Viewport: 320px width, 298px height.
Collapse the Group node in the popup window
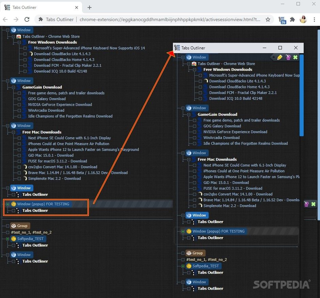coord(183,253)
